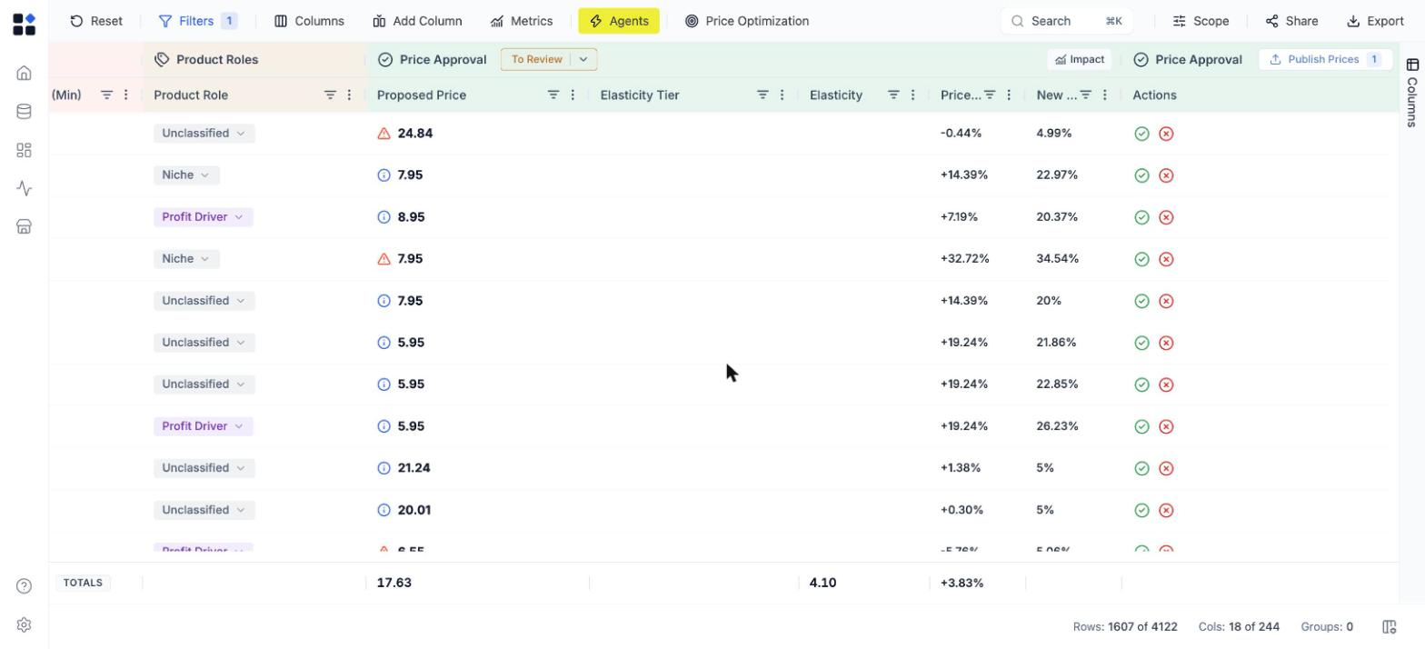Open the home icon in left sidebar

(25, 73)
